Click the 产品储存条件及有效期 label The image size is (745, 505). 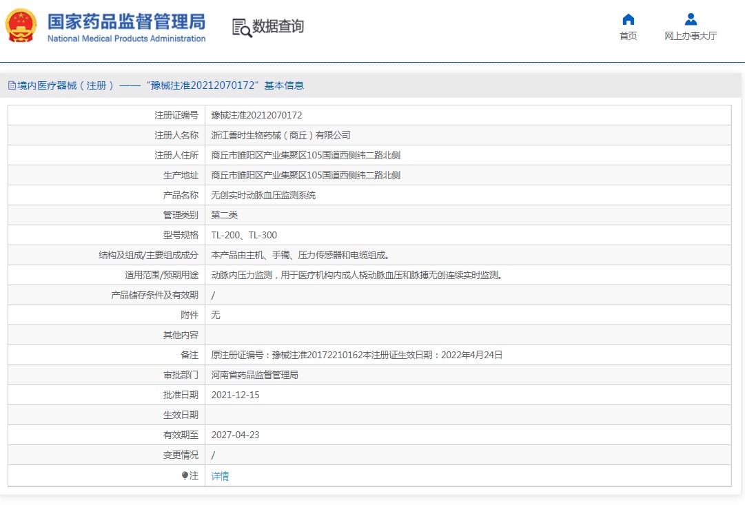(x=154, y=295)
